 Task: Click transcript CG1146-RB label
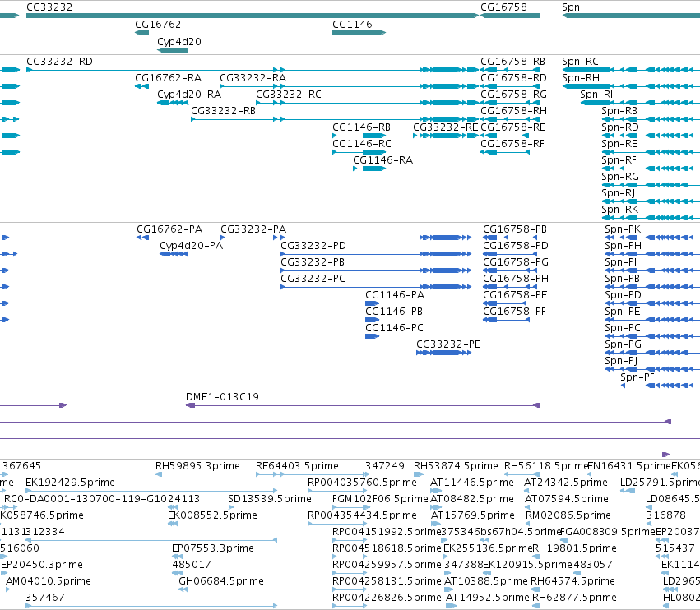coord(362,127)
